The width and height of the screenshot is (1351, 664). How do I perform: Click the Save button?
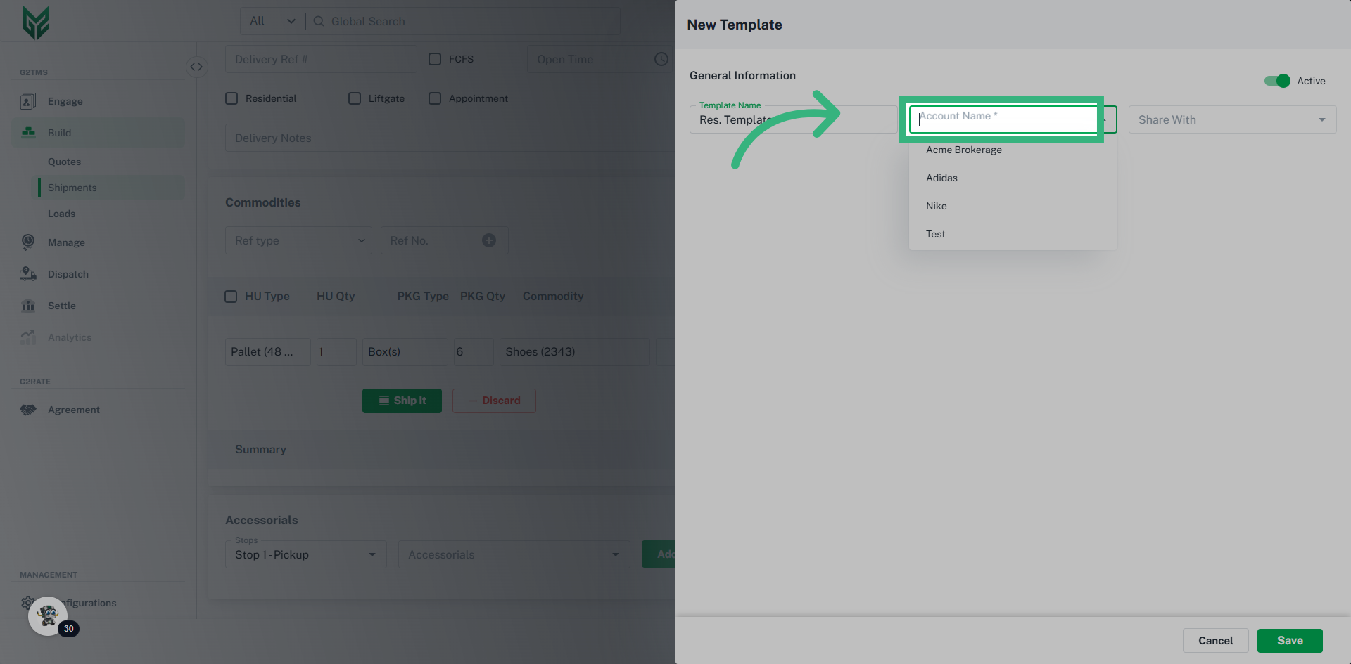point(1289,640)
